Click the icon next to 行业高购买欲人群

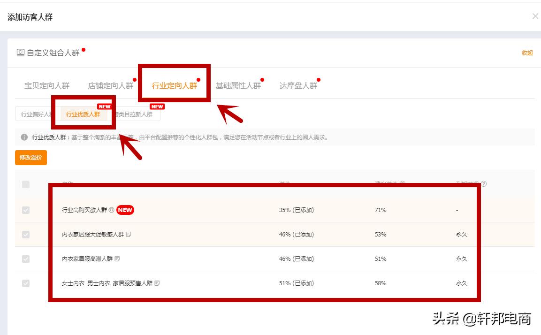click(x=112, y=210)
